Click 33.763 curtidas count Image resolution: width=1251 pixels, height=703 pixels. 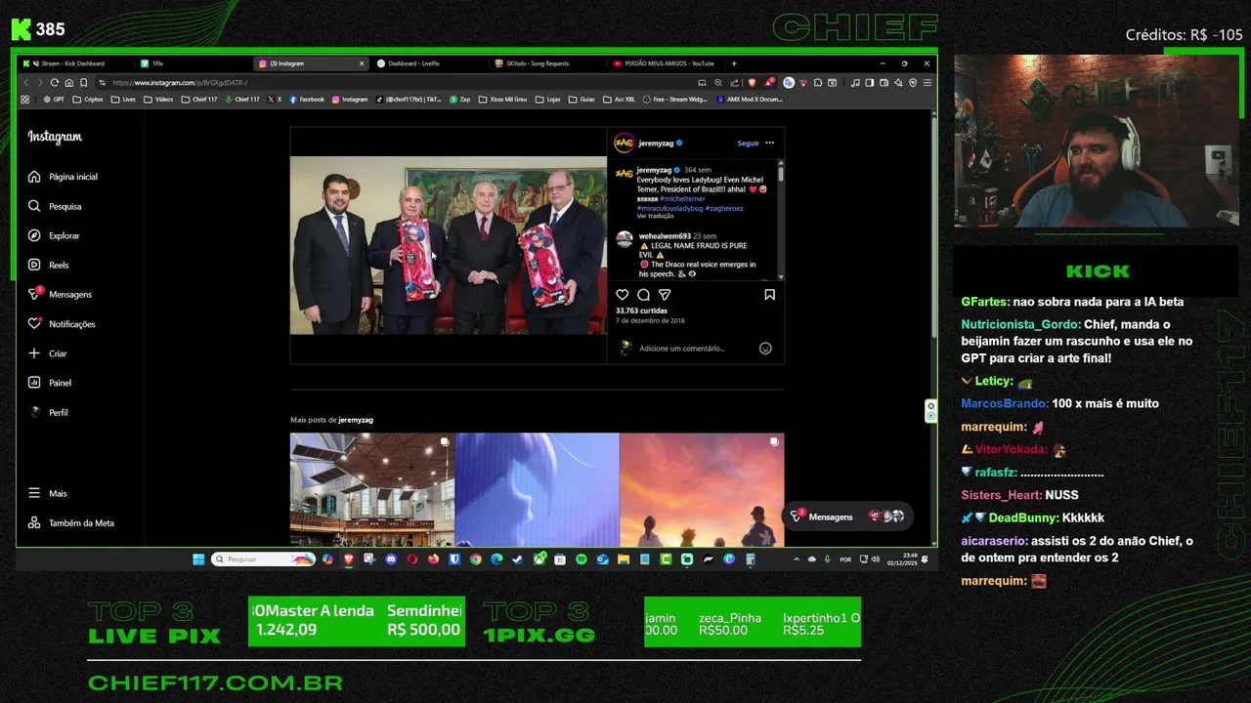pyautogui.click(x=641, y=310)
